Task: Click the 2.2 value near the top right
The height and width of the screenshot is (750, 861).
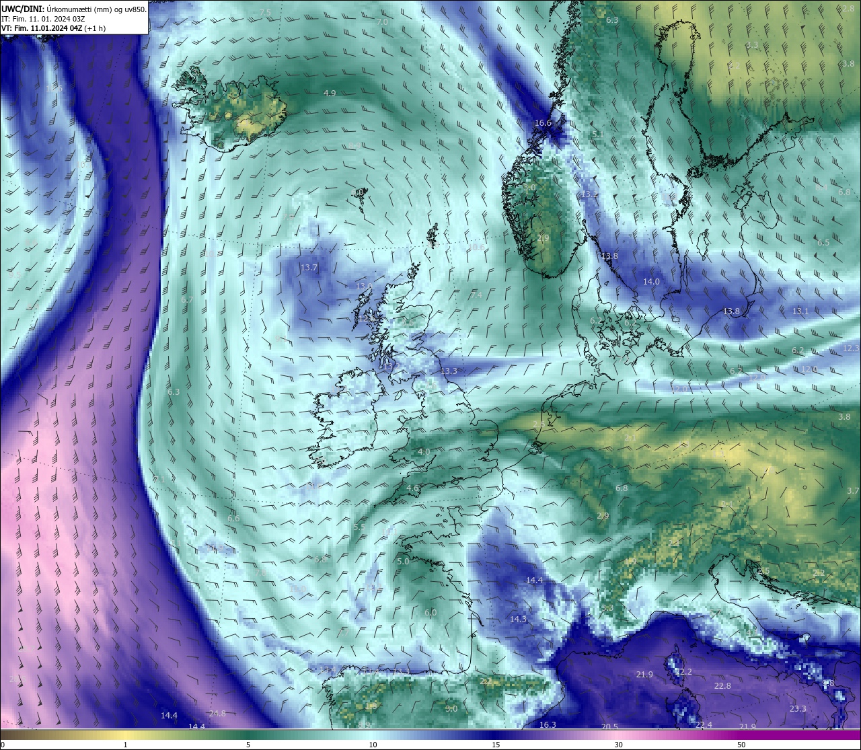Action: [x=734, y=65]
